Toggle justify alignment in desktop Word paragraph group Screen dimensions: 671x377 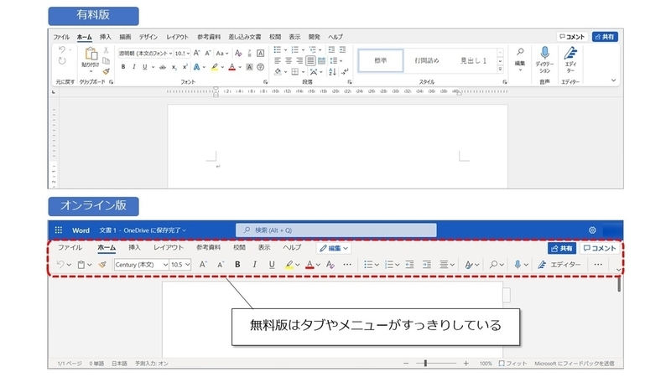pyautogui.click(x=310, y=61)
